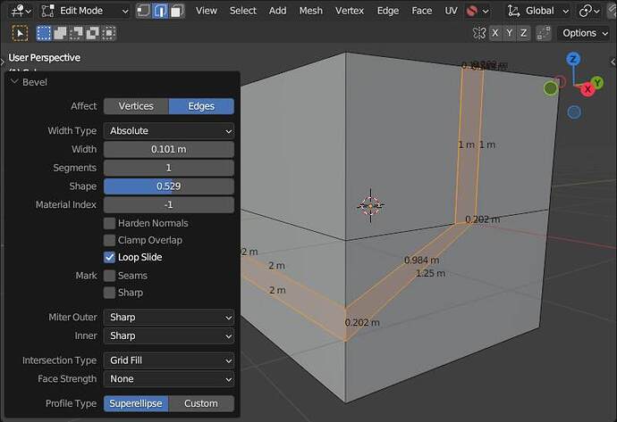Switch to vertex select mode
The width and height of the screenshot is (617, 422).
143,11
